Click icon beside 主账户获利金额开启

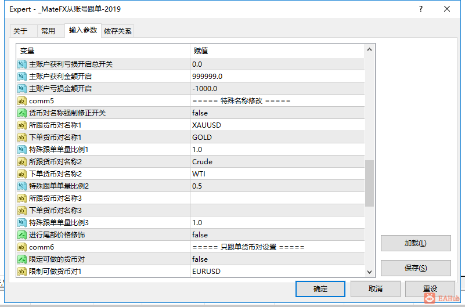click(x=22, y=76)
